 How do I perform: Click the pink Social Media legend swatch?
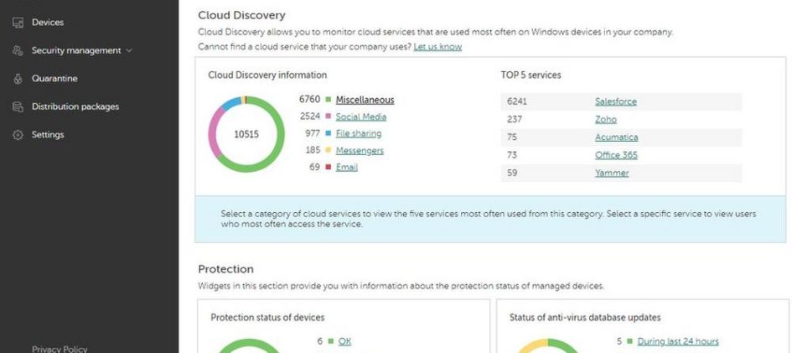coord(329,117)
